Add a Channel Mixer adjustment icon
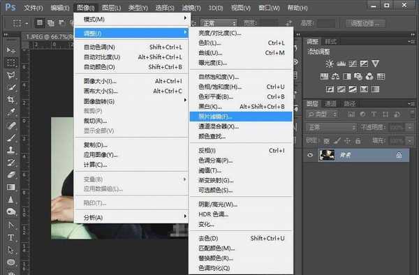 pyautogui.click(x=369, y=77)
